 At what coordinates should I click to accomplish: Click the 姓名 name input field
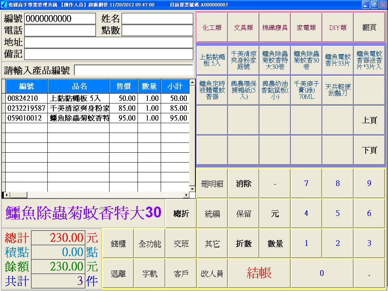tap(157, 19)
